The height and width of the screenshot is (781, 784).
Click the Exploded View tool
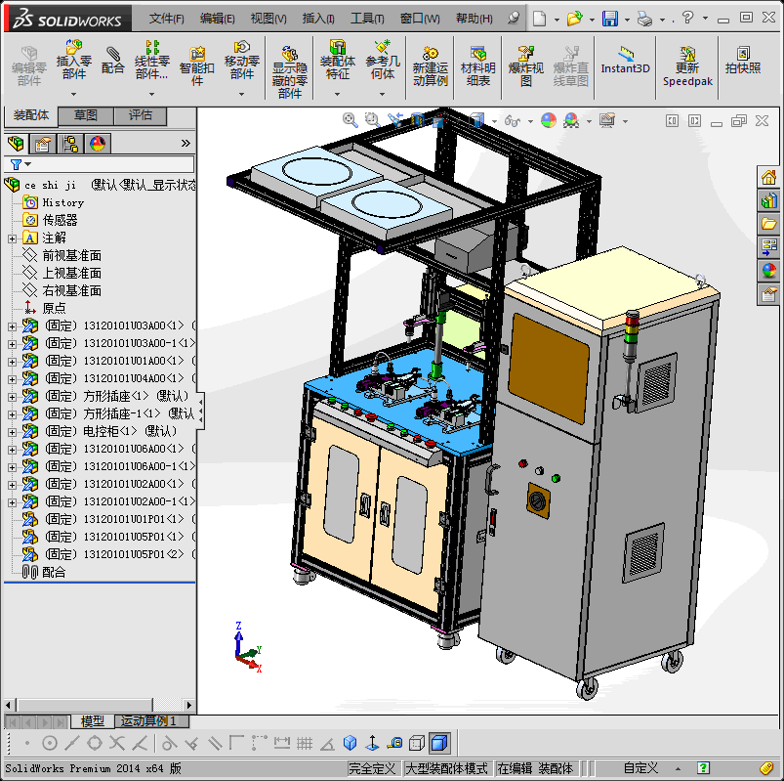coord(525,66)
